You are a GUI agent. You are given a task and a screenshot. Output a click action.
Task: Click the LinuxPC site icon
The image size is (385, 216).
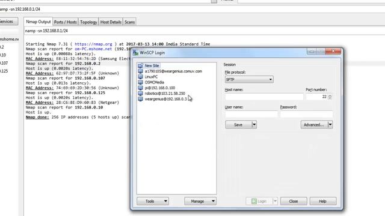coord(140,77)
